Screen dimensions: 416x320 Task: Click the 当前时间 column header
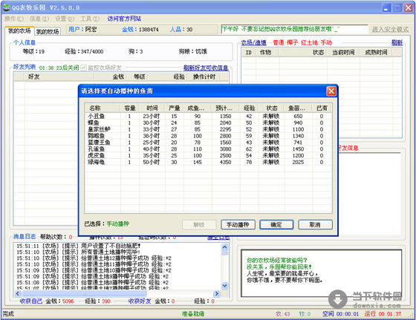[343, 52]
